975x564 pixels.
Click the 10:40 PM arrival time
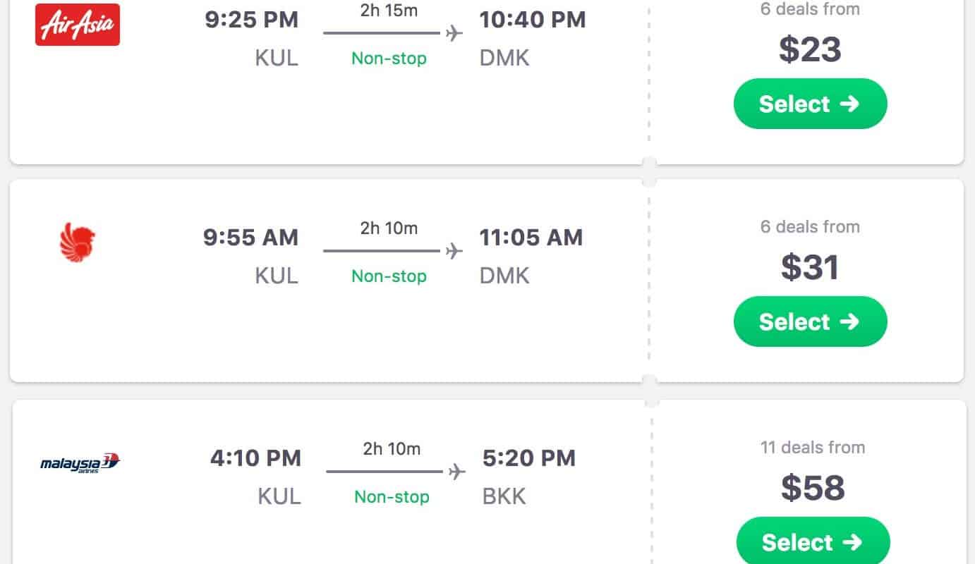point(533,20)
